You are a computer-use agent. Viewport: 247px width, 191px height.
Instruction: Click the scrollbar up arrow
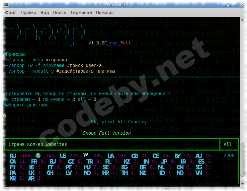pos(242,20)
